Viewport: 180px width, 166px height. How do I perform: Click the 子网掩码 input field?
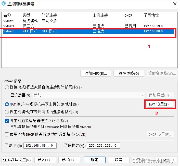point(104,146)
